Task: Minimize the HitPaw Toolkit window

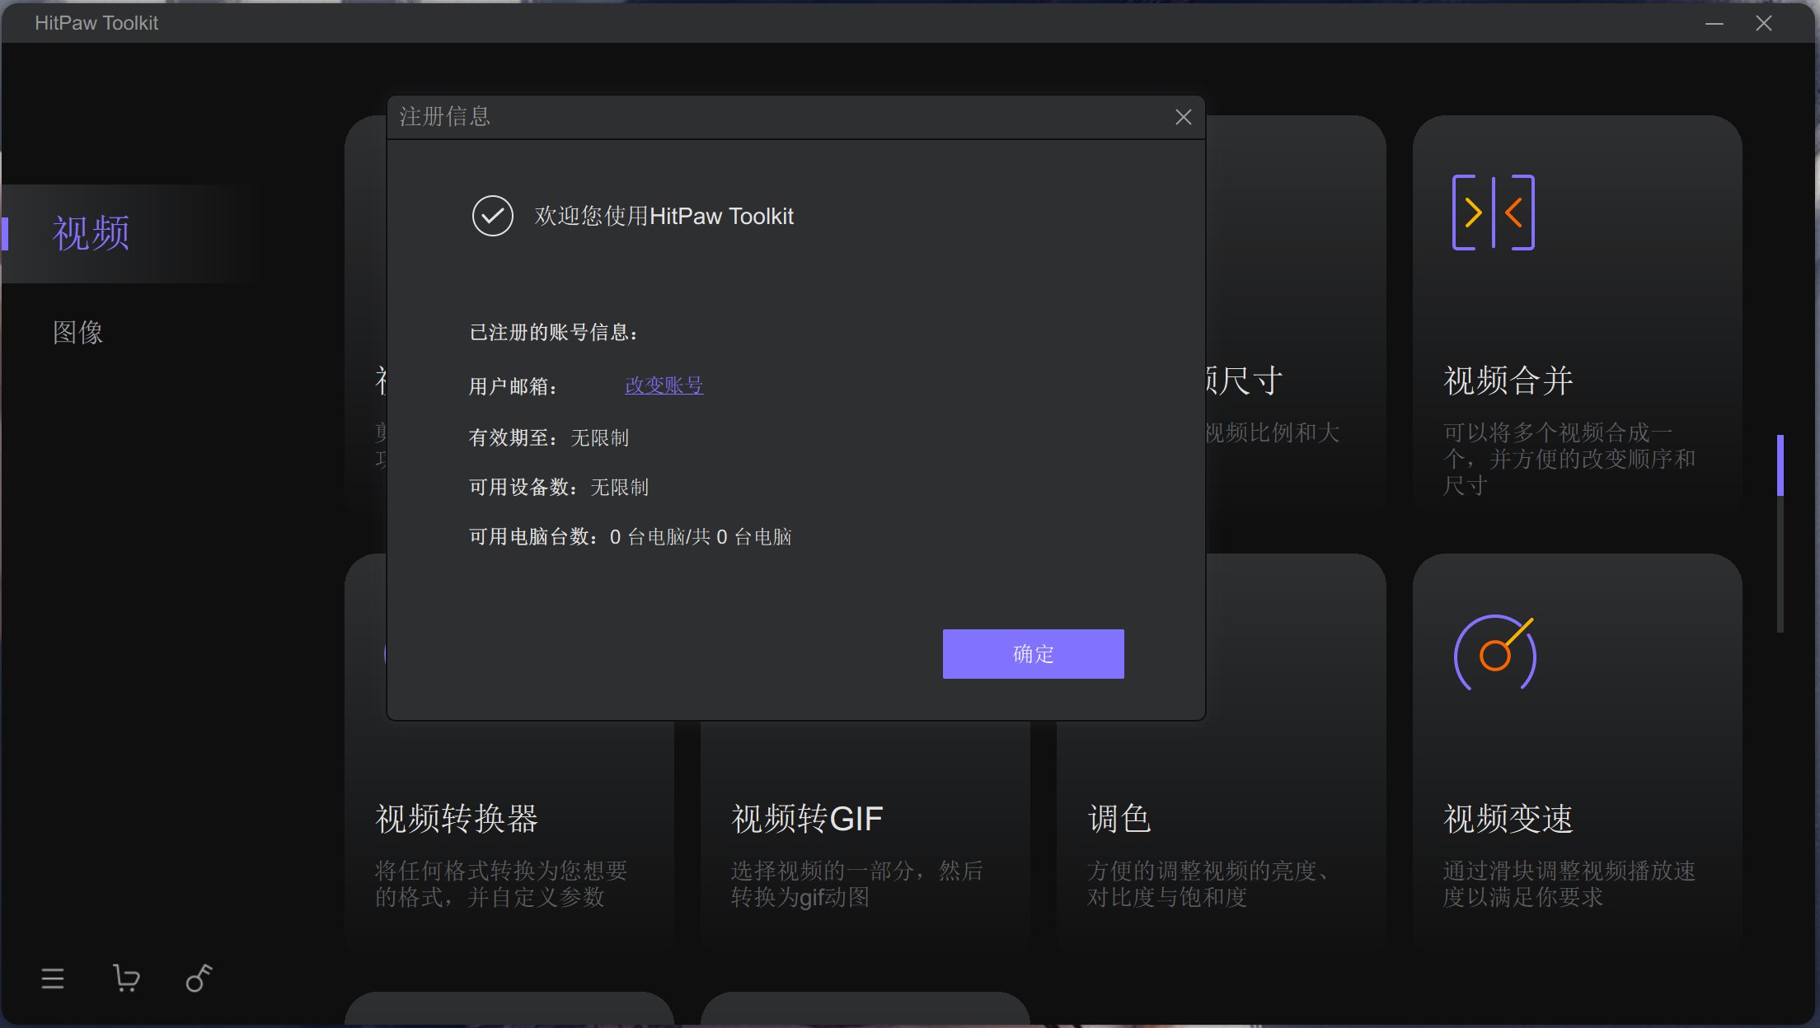Action: [x=1714, y=23]
